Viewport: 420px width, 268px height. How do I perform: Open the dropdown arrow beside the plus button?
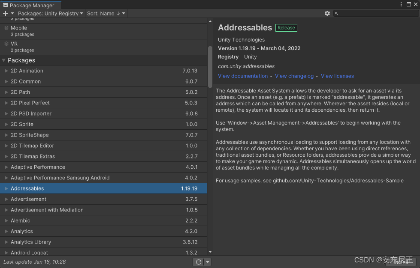pos(12,13)
